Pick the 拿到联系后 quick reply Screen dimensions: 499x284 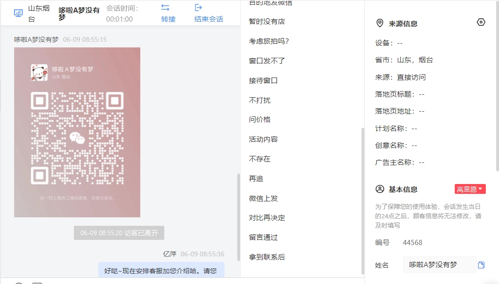pos(267,257)
